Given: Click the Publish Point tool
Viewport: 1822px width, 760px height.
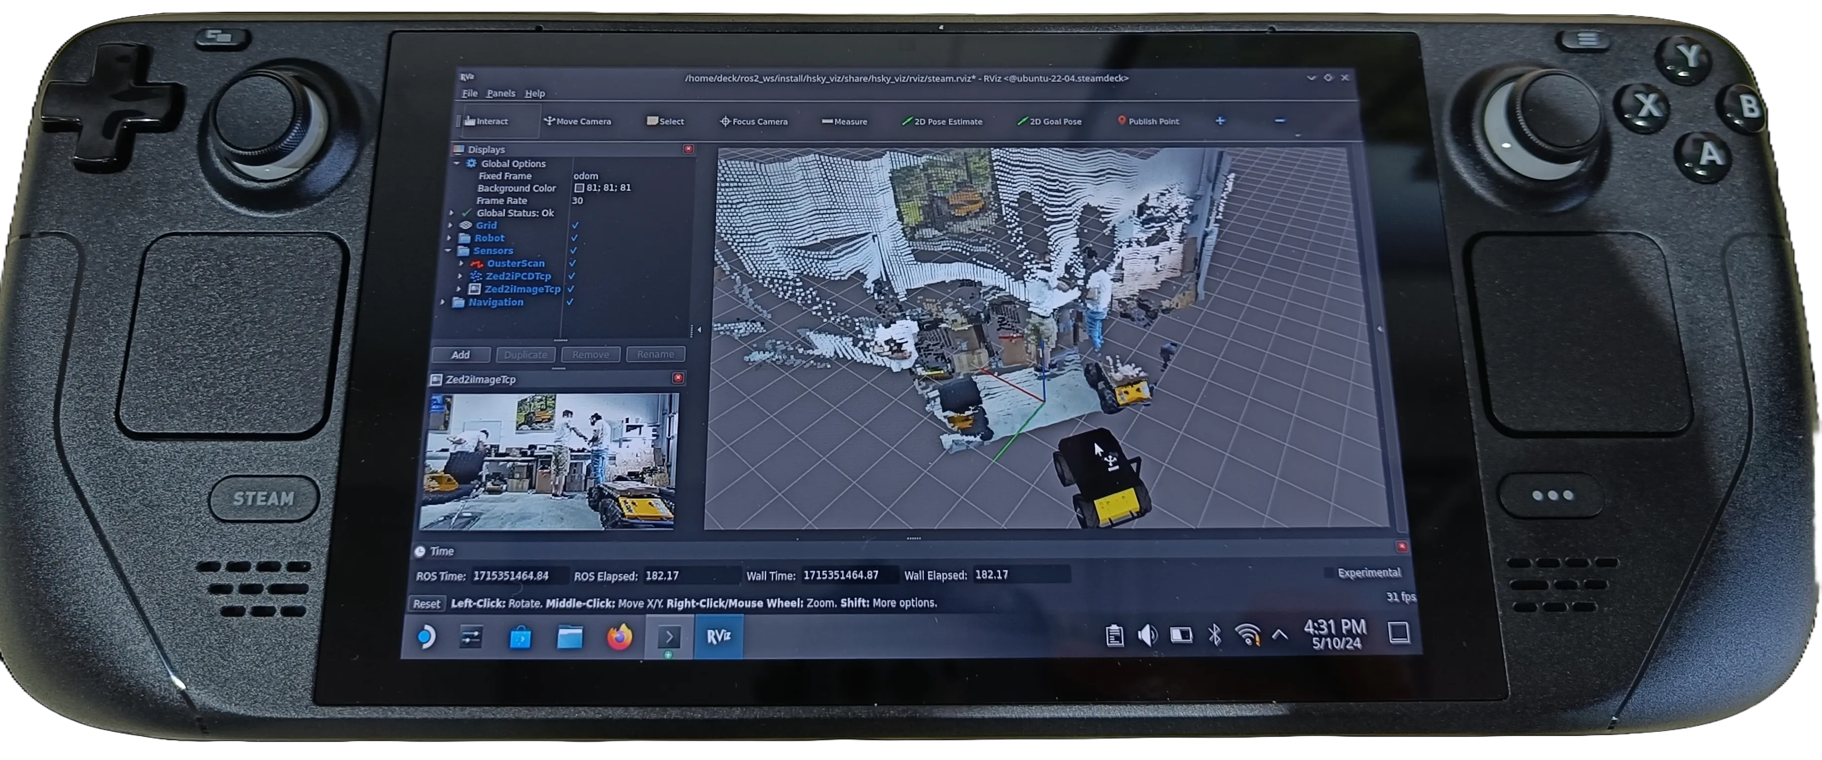Looking at the screenshot, I should tap(1147, 122).
